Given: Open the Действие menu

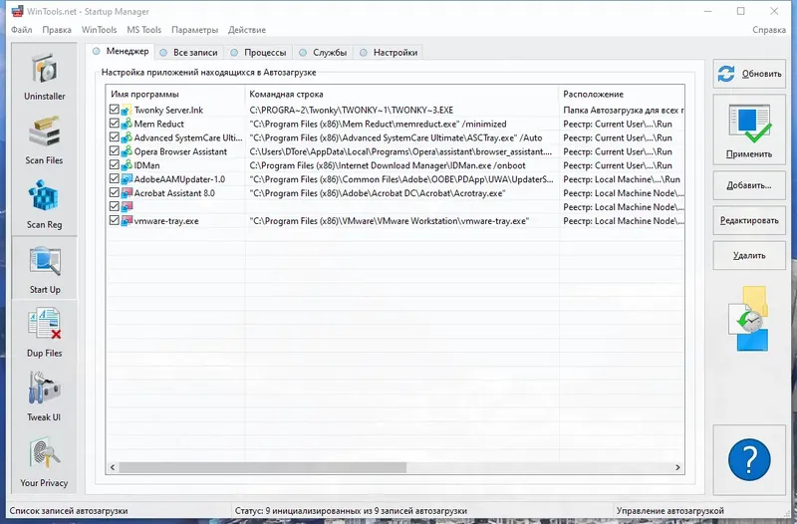Looking at the screenshot, I should pos(247,30).
